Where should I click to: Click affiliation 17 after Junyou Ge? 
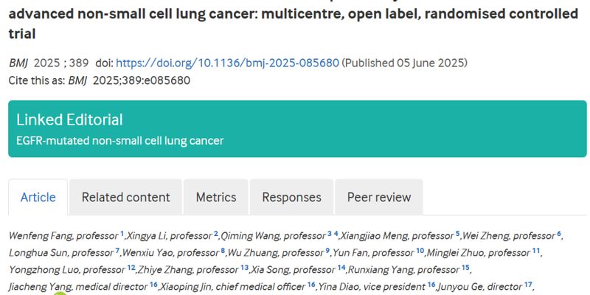click(x=528, y=285)
